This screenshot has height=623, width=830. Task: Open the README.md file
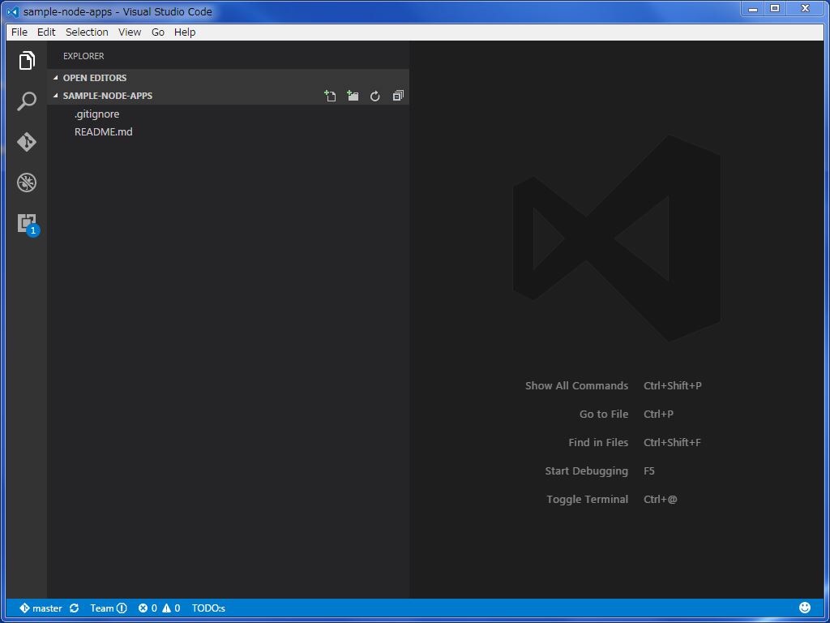[x=228, y=132]
